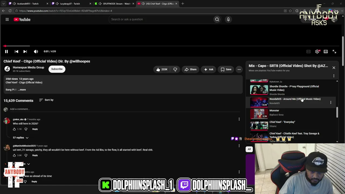Unmute the lucyderpy07 tab audio icon
345x194 pixels.
tap(57, 4)
